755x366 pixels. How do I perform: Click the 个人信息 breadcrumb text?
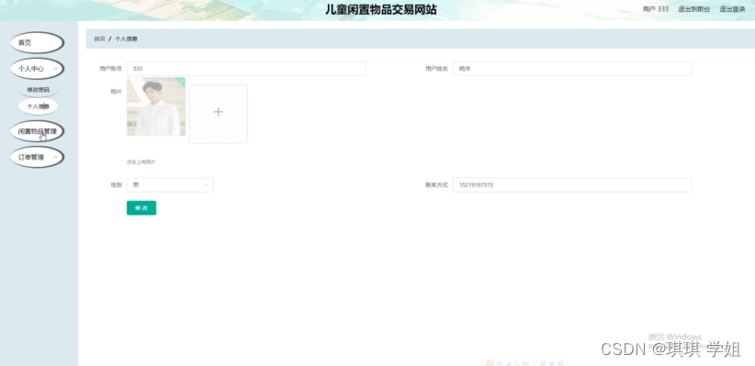click(x=126, y=39)
